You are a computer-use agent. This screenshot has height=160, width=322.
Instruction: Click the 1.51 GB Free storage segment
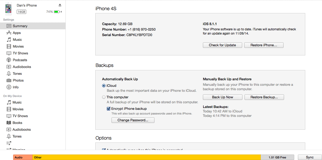277,157
